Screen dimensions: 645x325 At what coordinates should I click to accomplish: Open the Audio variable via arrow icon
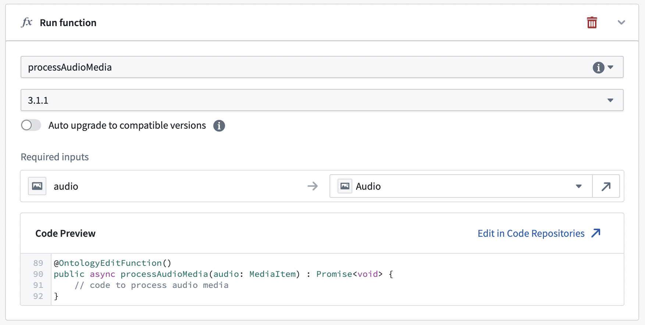point(606,186)
